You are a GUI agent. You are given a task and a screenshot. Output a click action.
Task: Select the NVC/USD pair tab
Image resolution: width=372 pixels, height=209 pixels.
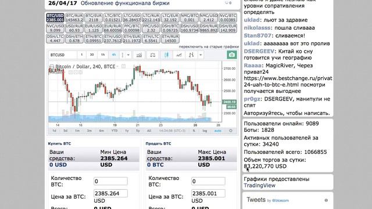coord(55,28)
